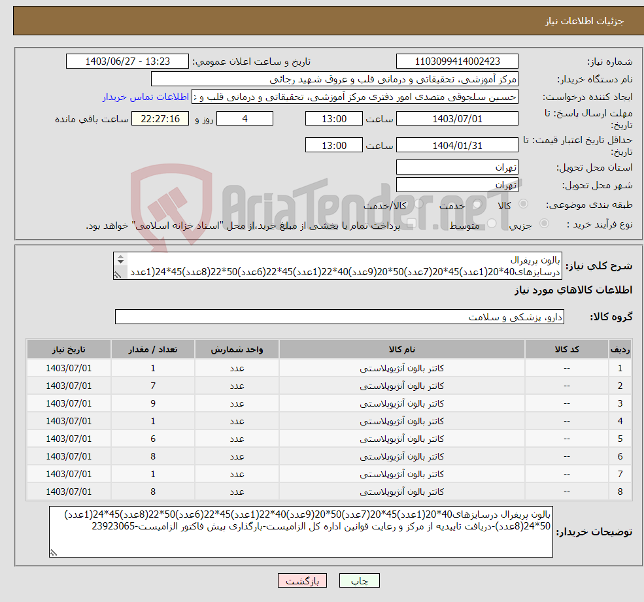Click the need number field 1103099414002423
Screen dimensions: 644x602
coord(457,61)
